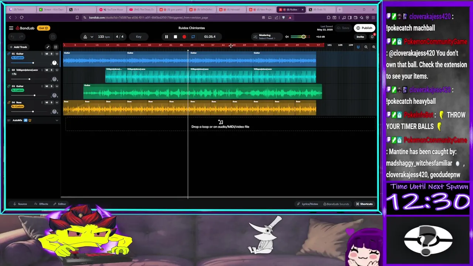Screen dimensions: 473x266
Task: Open the Source panel tab
Action: tap(20, 204)
